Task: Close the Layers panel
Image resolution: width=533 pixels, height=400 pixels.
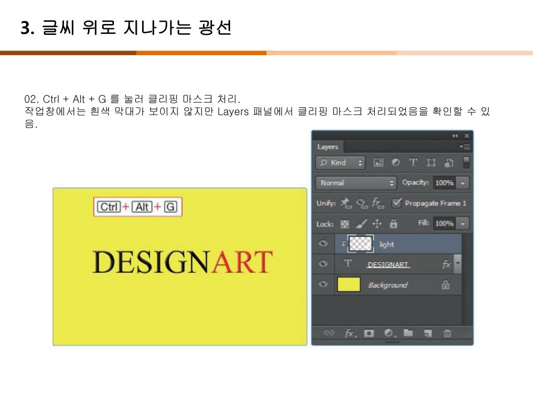Action: point(467,136)
